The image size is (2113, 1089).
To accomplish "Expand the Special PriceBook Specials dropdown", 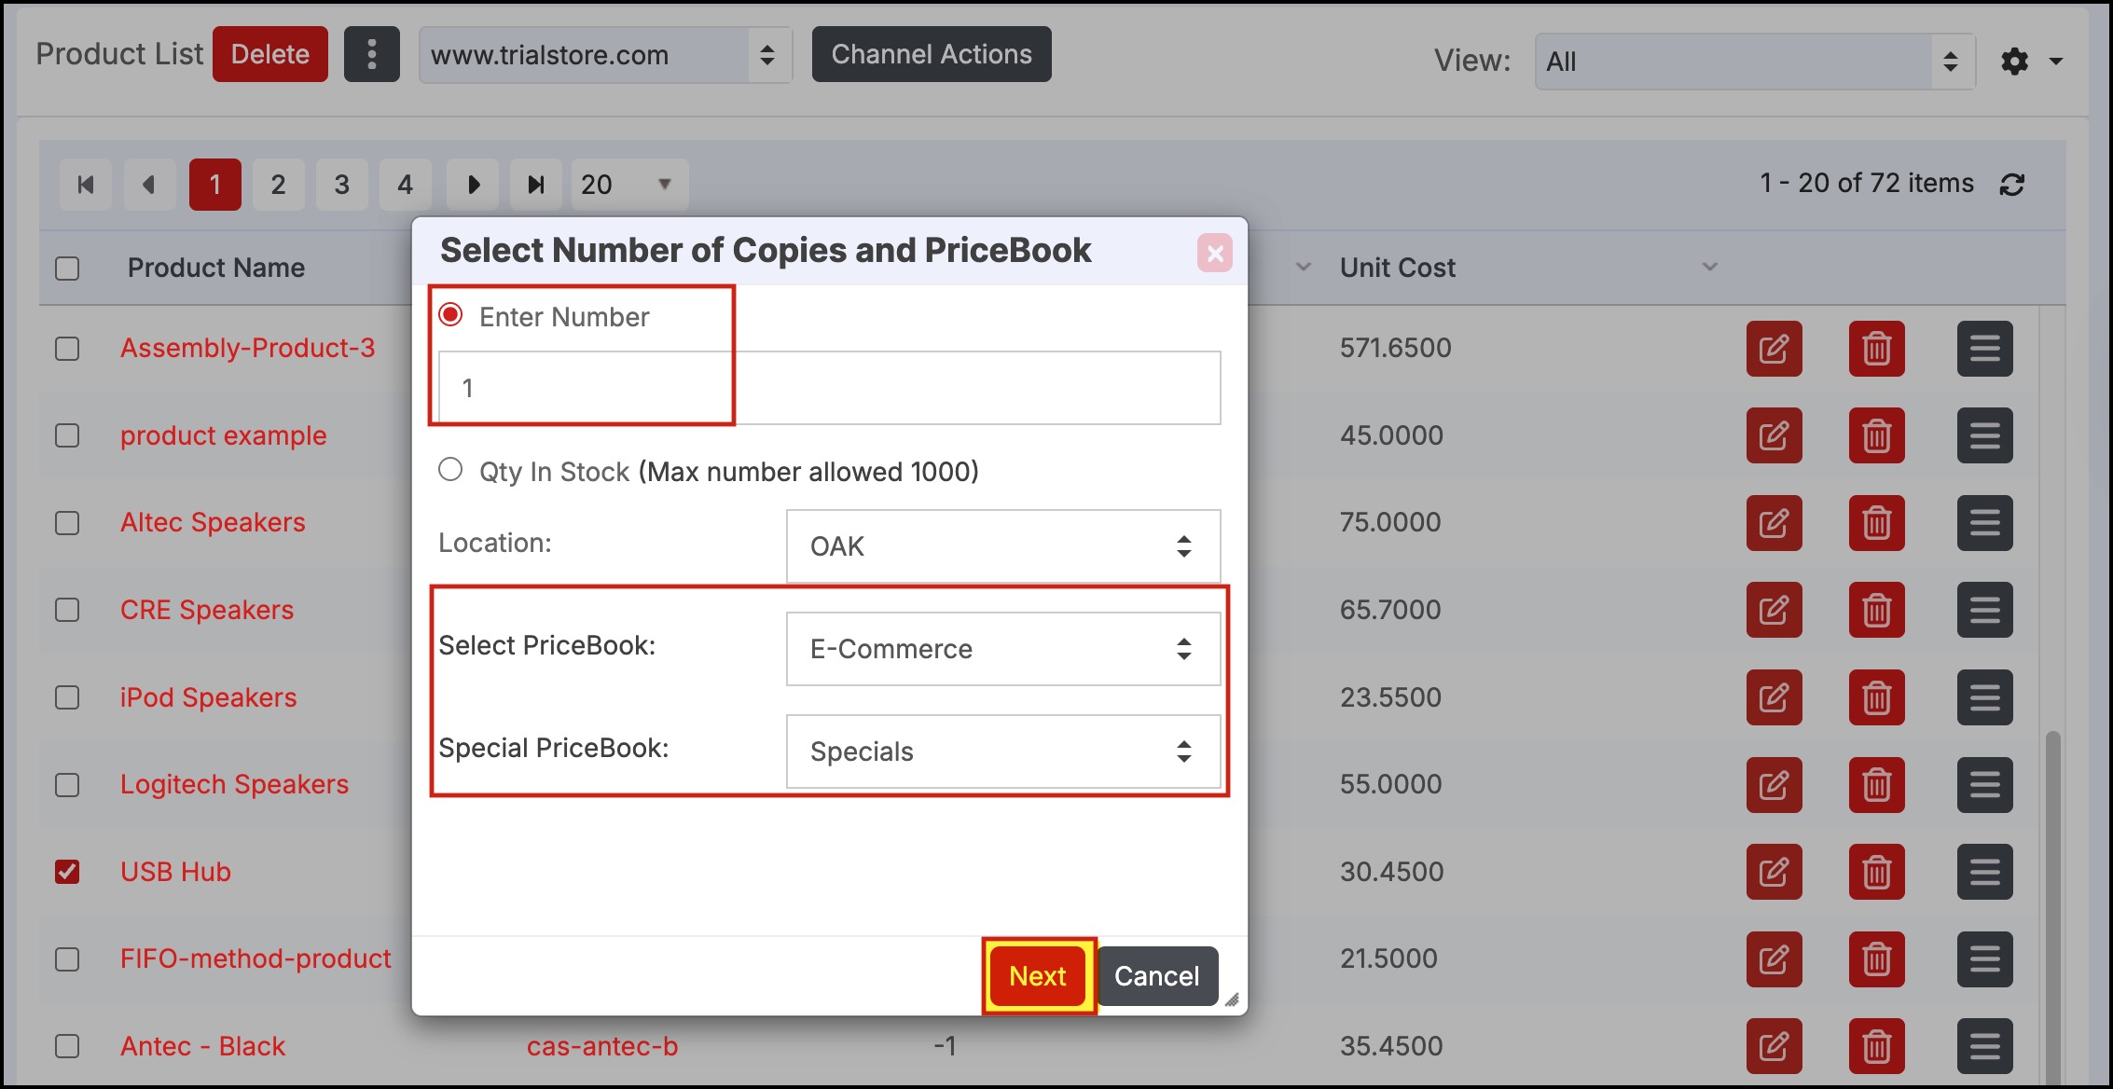I will coord(1002,751).
